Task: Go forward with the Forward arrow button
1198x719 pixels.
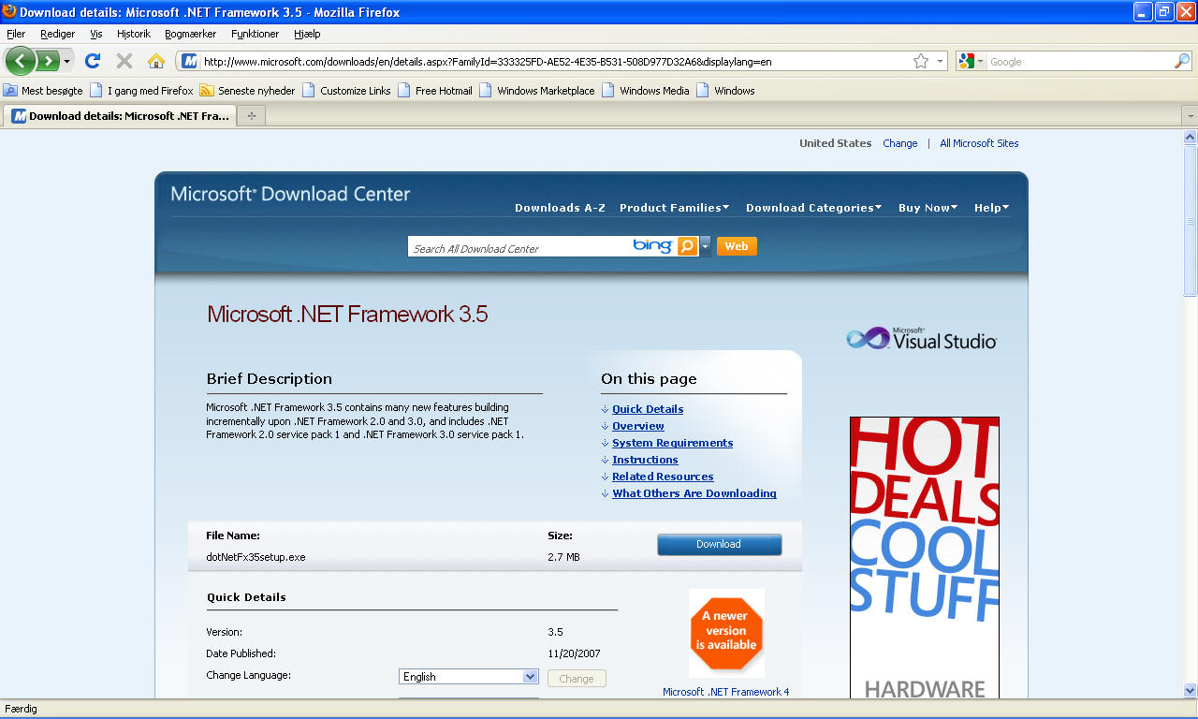Action: tap(48, 61)
